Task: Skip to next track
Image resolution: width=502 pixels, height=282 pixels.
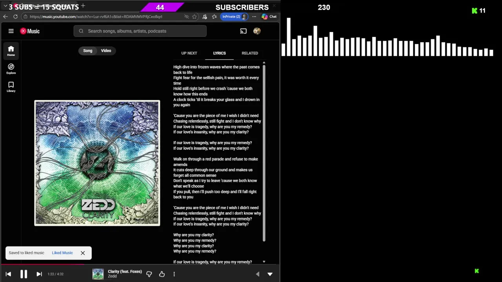Action: (39, 274)
